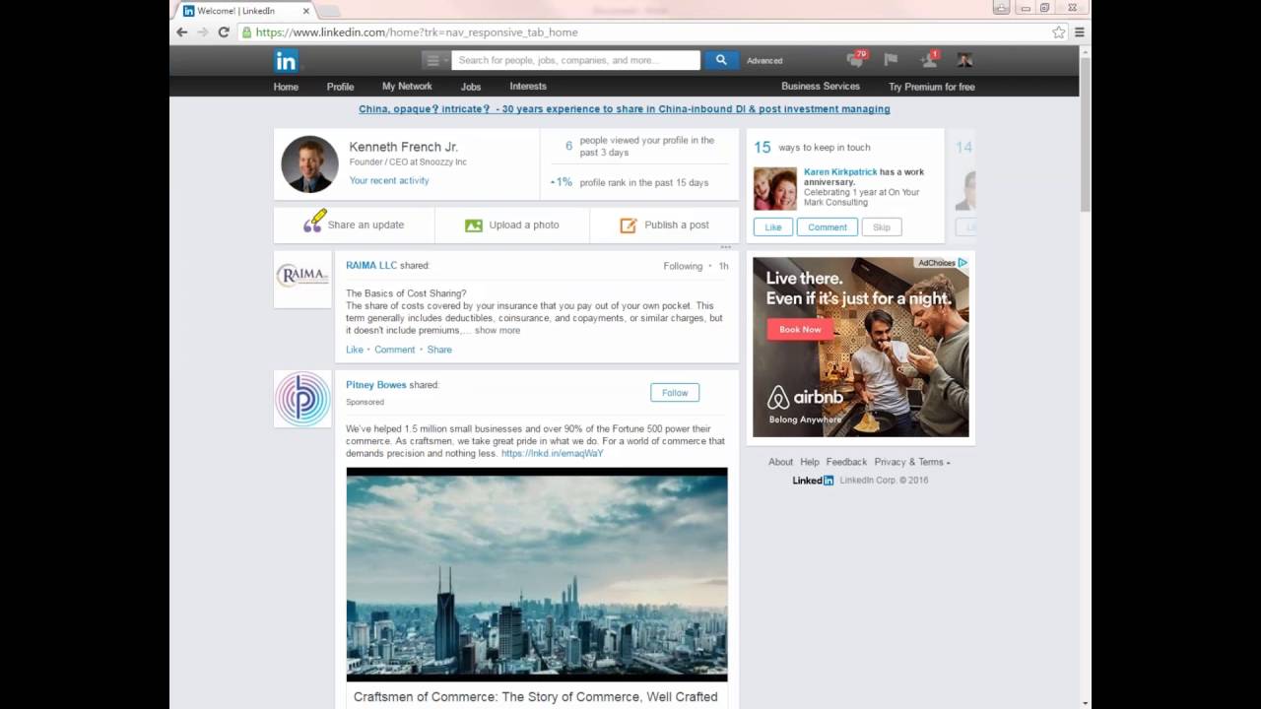Like the RAIMA LLC post
Viewport: 1261px width, 709px height.
click(355, 350)
